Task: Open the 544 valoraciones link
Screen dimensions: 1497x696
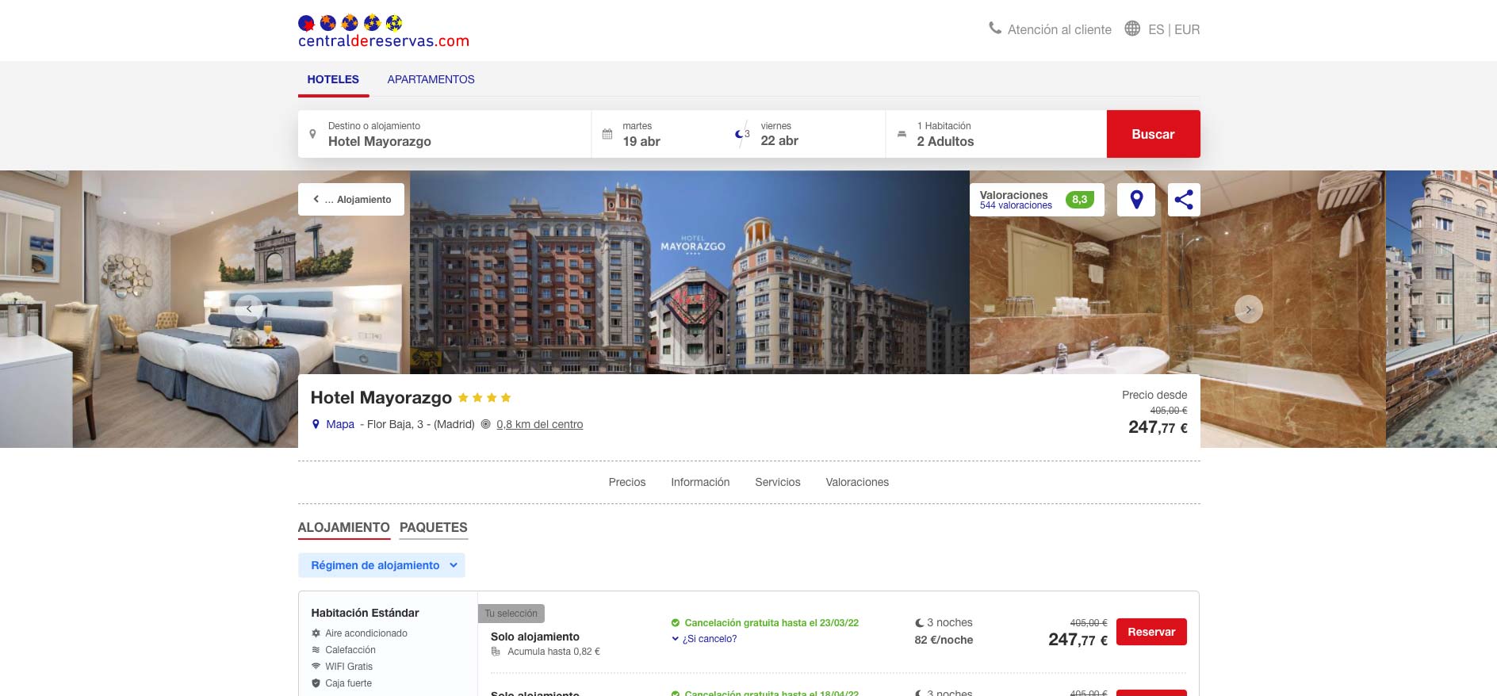Action: 1016,205
